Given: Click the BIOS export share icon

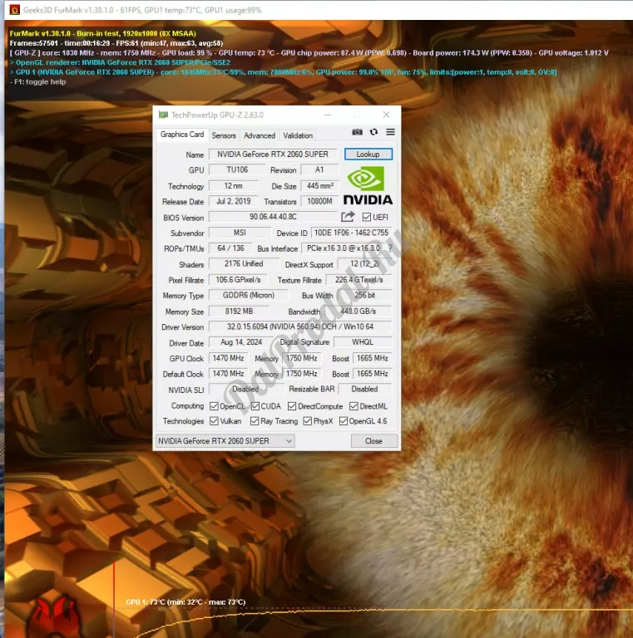Looking at the screenshot, I should click(x=348, y=217).
